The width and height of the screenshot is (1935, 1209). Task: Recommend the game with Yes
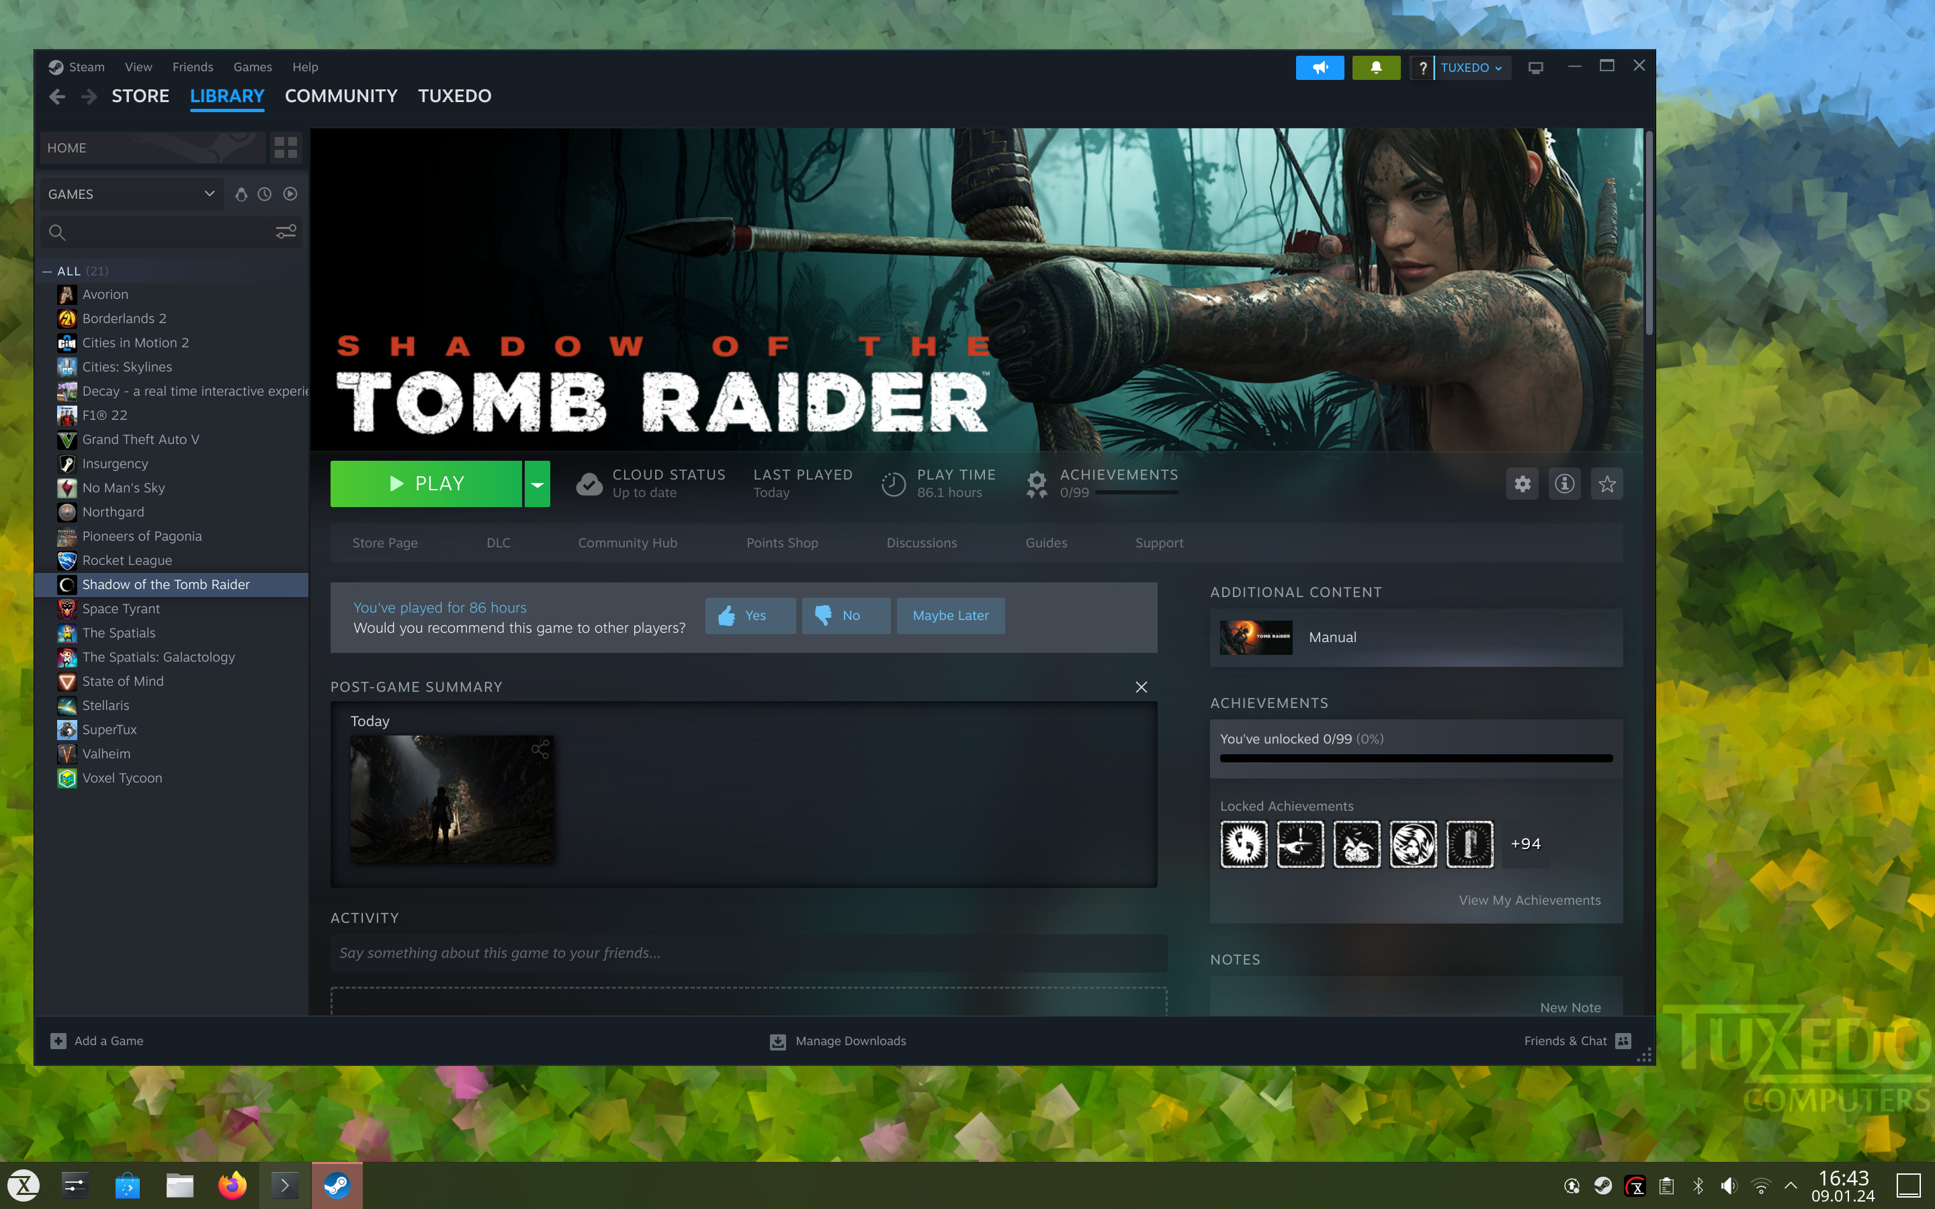click(x=750, y=616)
